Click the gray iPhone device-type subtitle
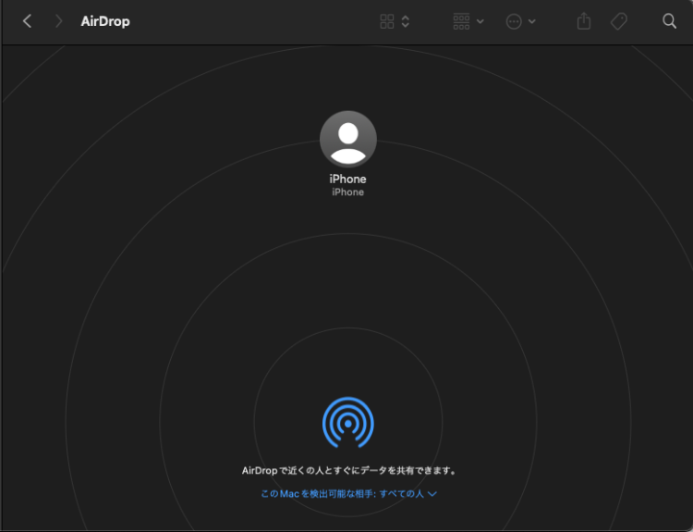Viewport: 693px width, 532px height. 347,192
